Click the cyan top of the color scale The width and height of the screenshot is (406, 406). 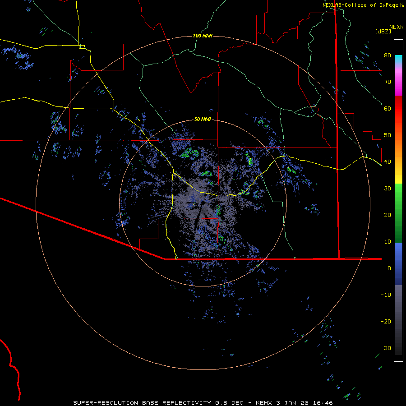[x=398, y=58]
